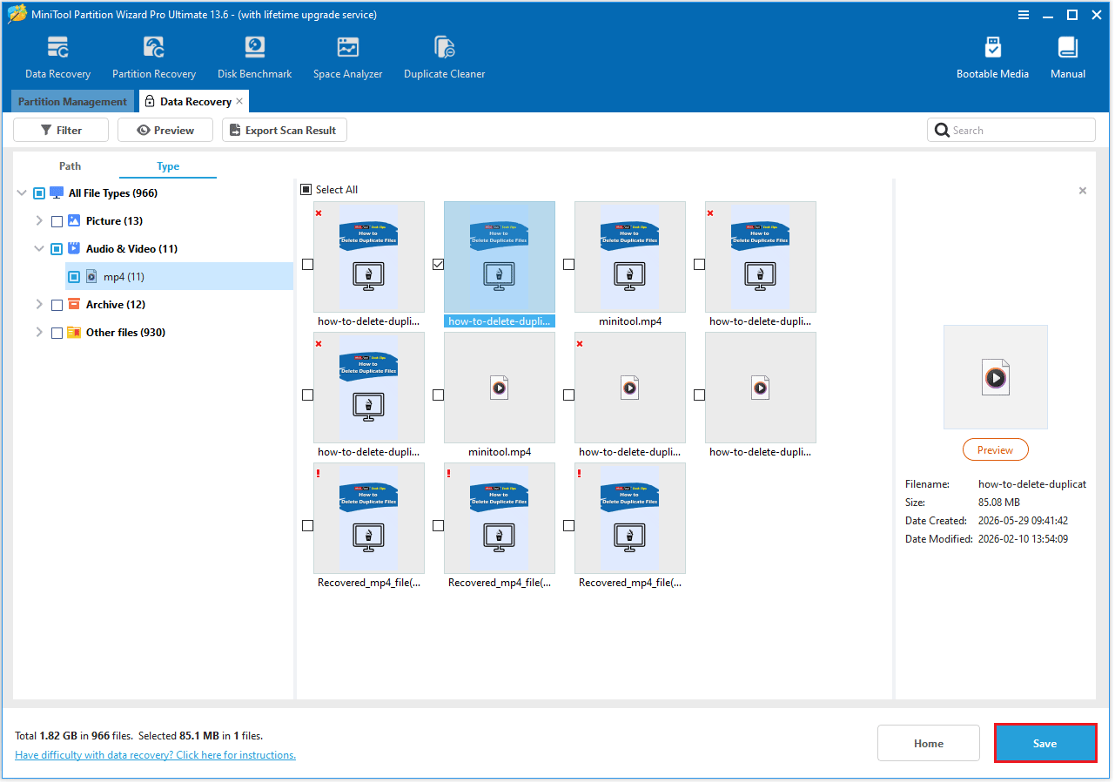Viewport: 1115px width, 783px height.
Task: Click the Preview toolbar button with eye icon
Action: (x=165, y=130)
